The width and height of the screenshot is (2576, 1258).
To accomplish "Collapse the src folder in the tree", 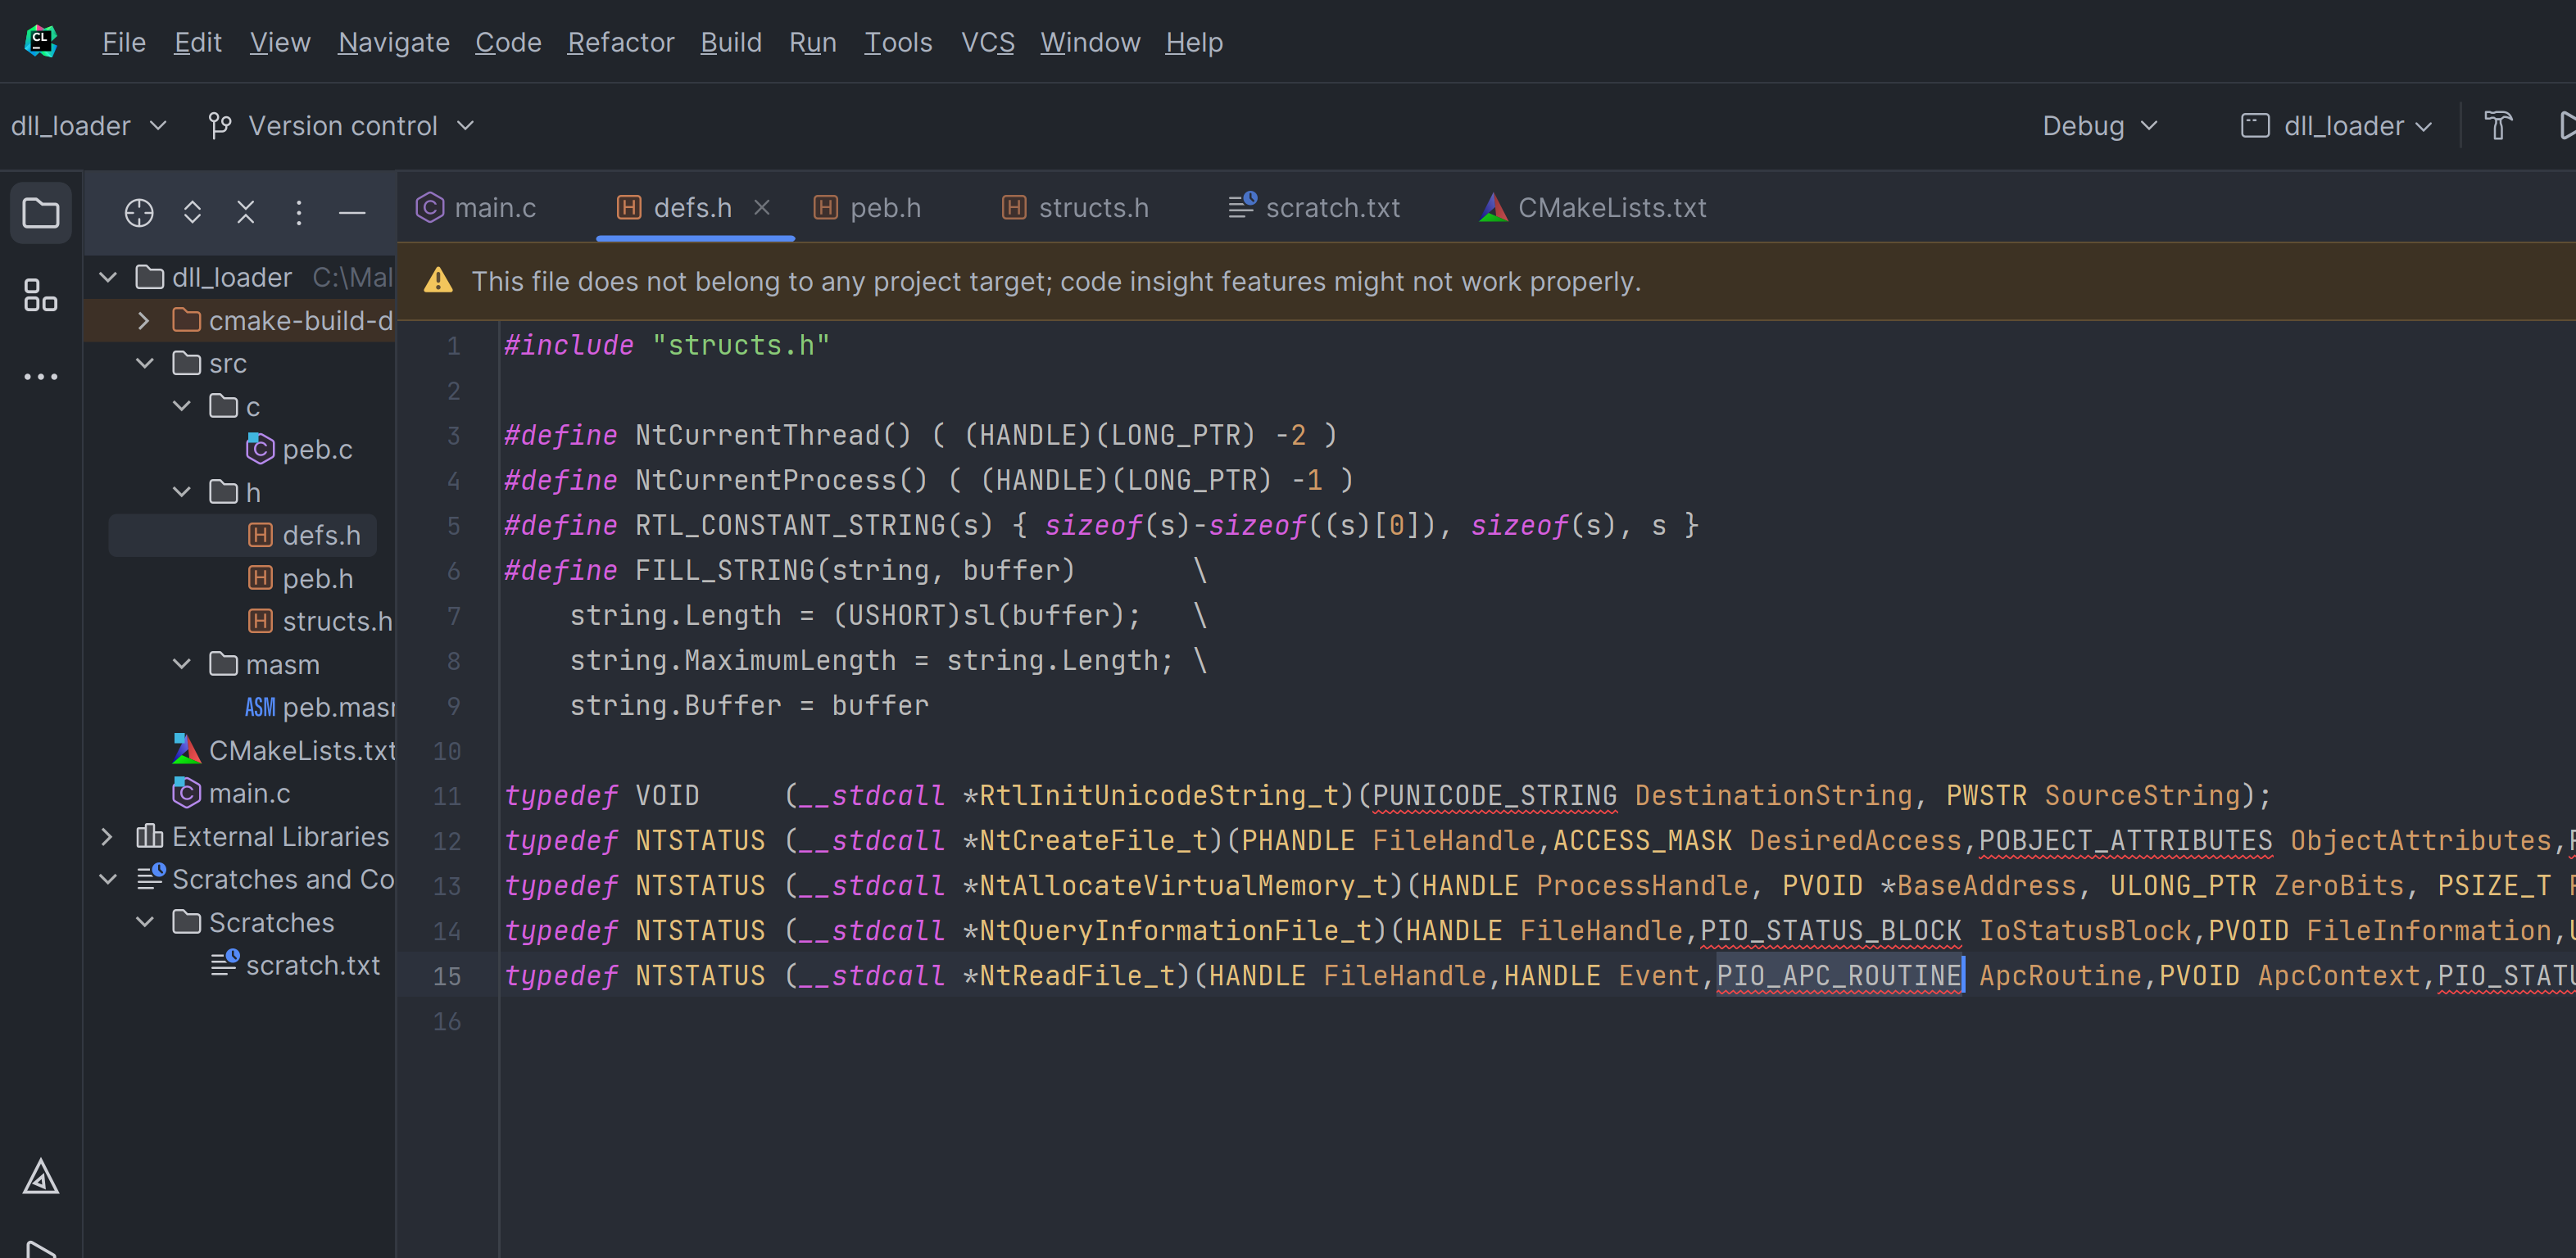I will click(144, 363).
